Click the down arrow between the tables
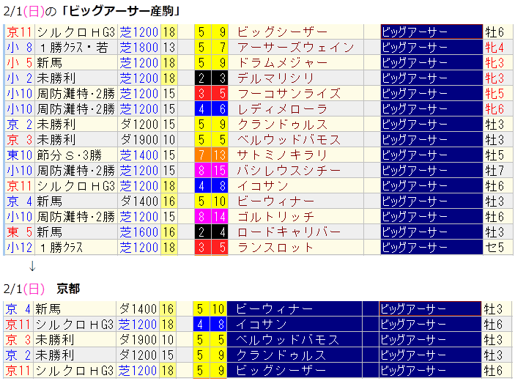The height and width of the screenshot is (381, 515). [x=32, y=265]
